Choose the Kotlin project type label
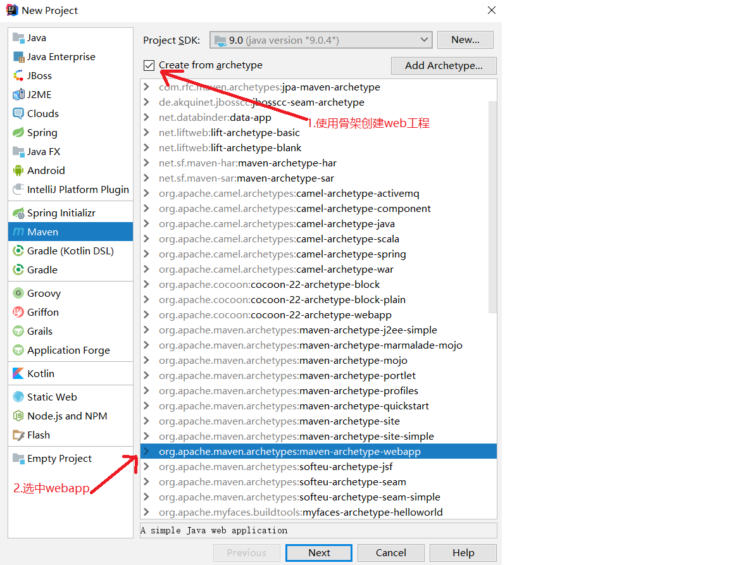Viewport: 729px width, 565px height. pos(41,373)
